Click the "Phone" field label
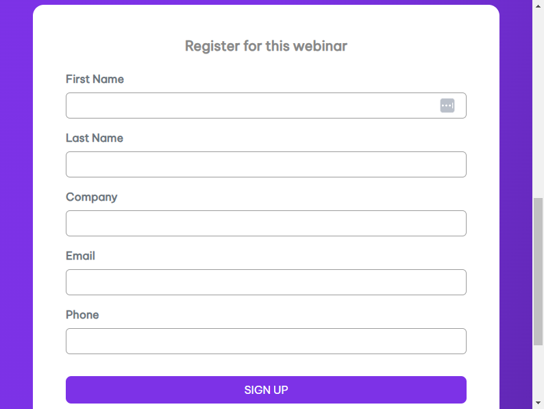The width and height of the screenshot is (544, 409). point(82,315)
